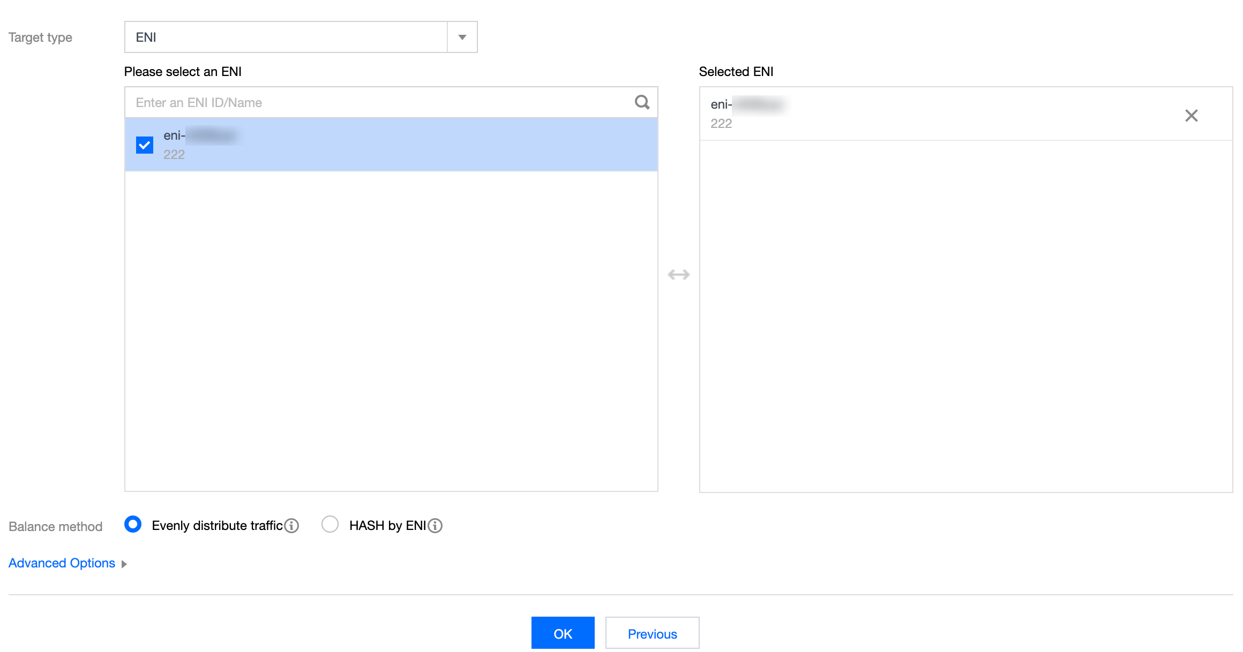Click the search magnifier icon
Image resolution: width=1243 pixels, height=652 pixels.
pos(642,102)
